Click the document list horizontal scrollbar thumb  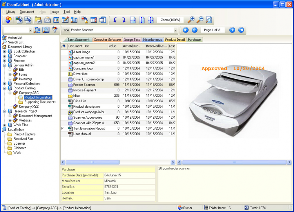point(93,162)
